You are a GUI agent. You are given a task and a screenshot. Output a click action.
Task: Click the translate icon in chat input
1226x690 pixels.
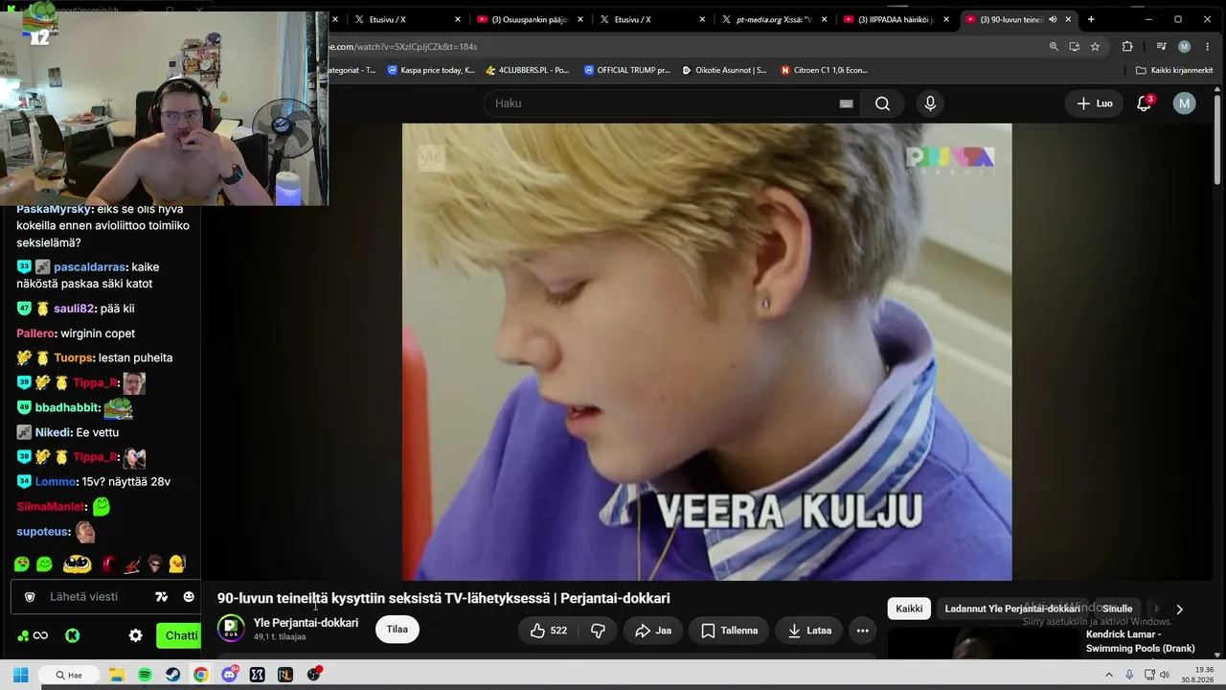pyautogui.click(x=161, y=597)
